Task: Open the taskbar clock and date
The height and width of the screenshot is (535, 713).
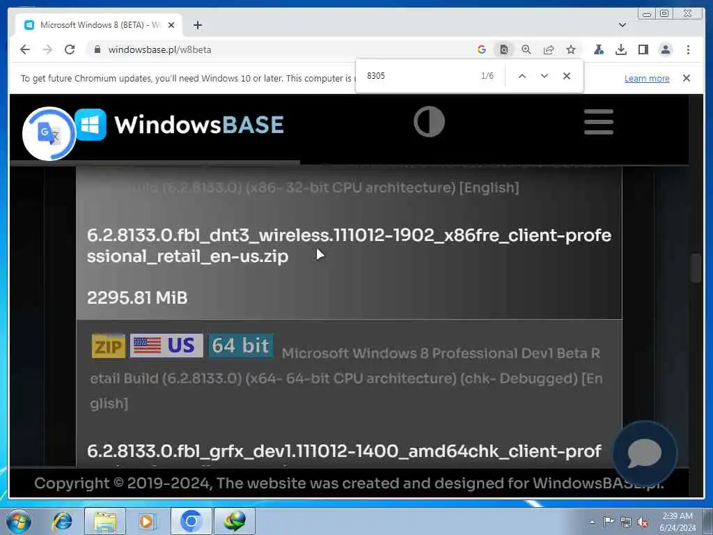Action: 677,522
